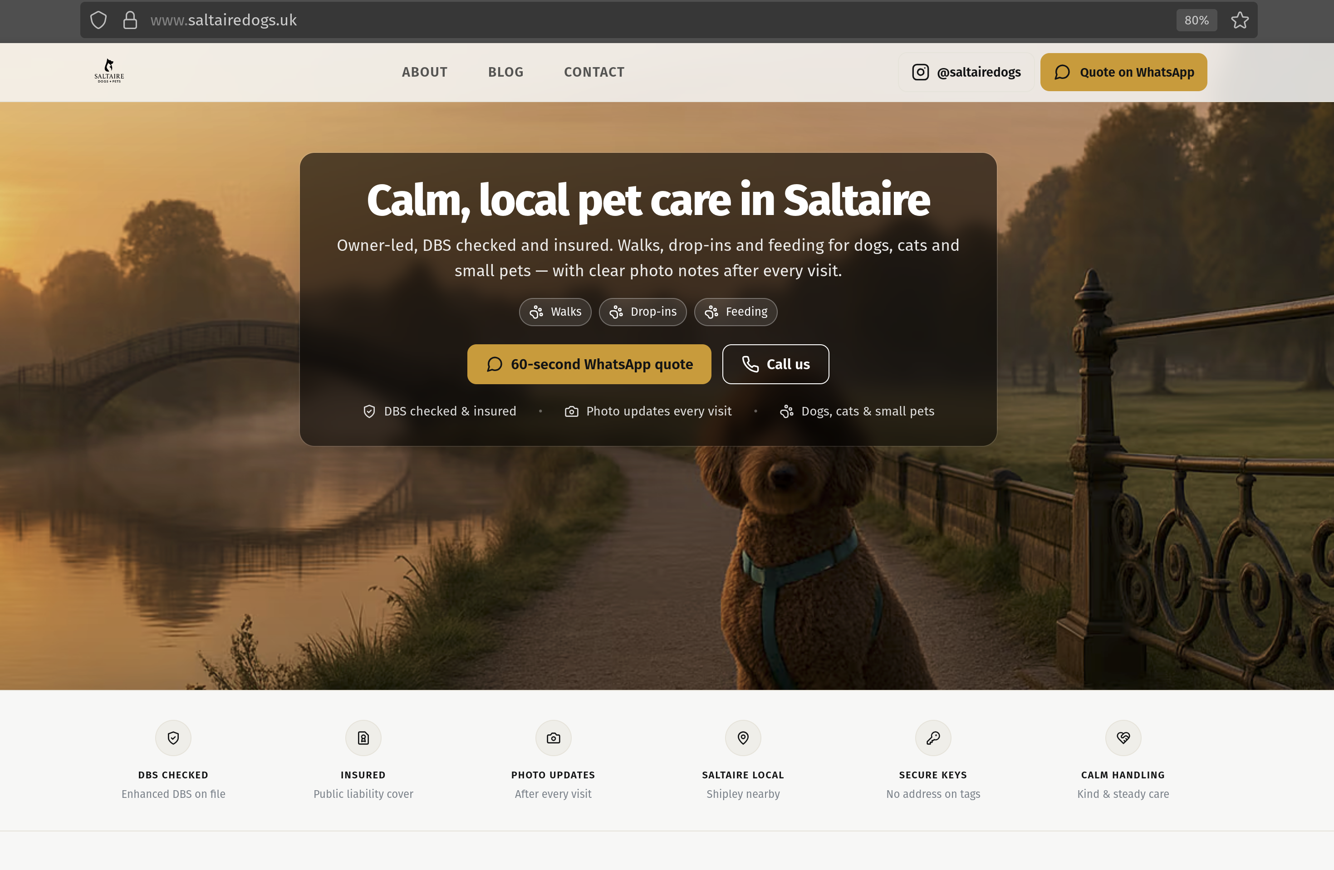Click the shield icon in the address bar

pyautogui.click(x=98, y=20)
